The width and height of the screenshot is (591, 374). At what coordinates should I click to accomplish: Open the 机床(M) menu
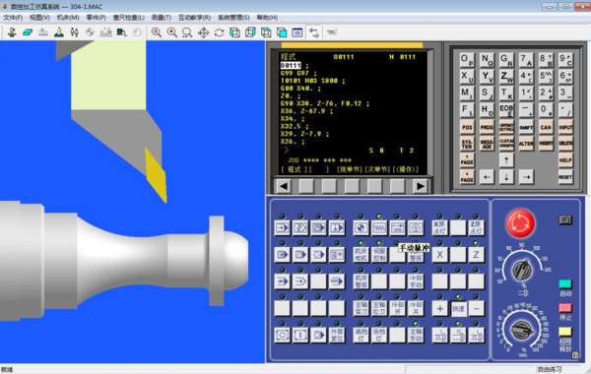68,18
